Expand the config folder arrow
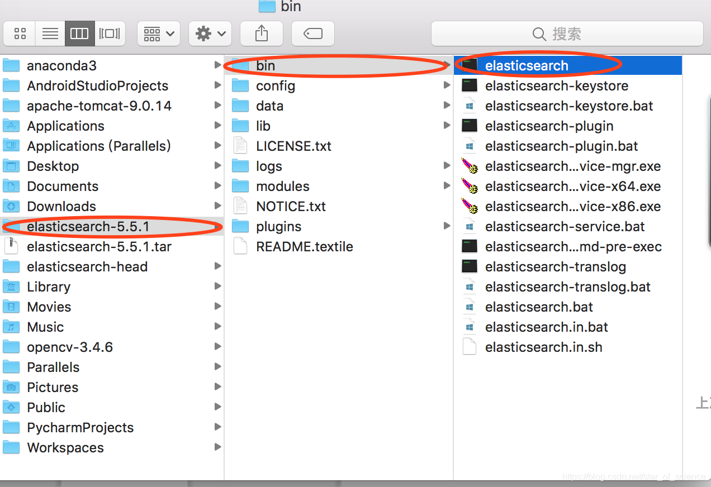Viewport: 711px width, 487px height. (x=447, y=85)
